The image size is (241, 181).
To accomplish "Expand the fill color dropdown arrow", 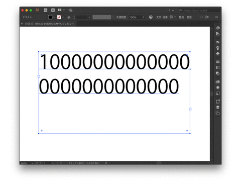I will (x=54, y=17).
